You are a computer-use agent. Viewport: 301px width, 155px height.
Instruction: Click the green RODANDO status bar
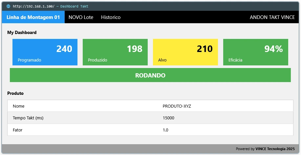pos(150,75)
